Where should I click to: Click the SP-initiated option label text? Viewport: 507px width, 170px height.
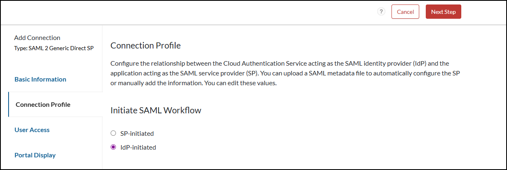pyautogui.click(x=137, y=133)
